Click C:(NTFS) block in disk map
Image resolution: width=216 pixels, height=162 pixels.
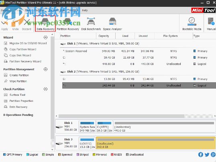point(104,127)
